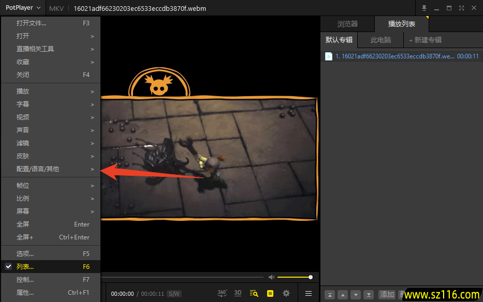Move playlist item to top with arrow icon

[329, 294]
